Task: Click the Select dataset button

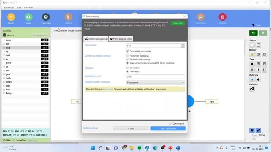Action: 39,35
